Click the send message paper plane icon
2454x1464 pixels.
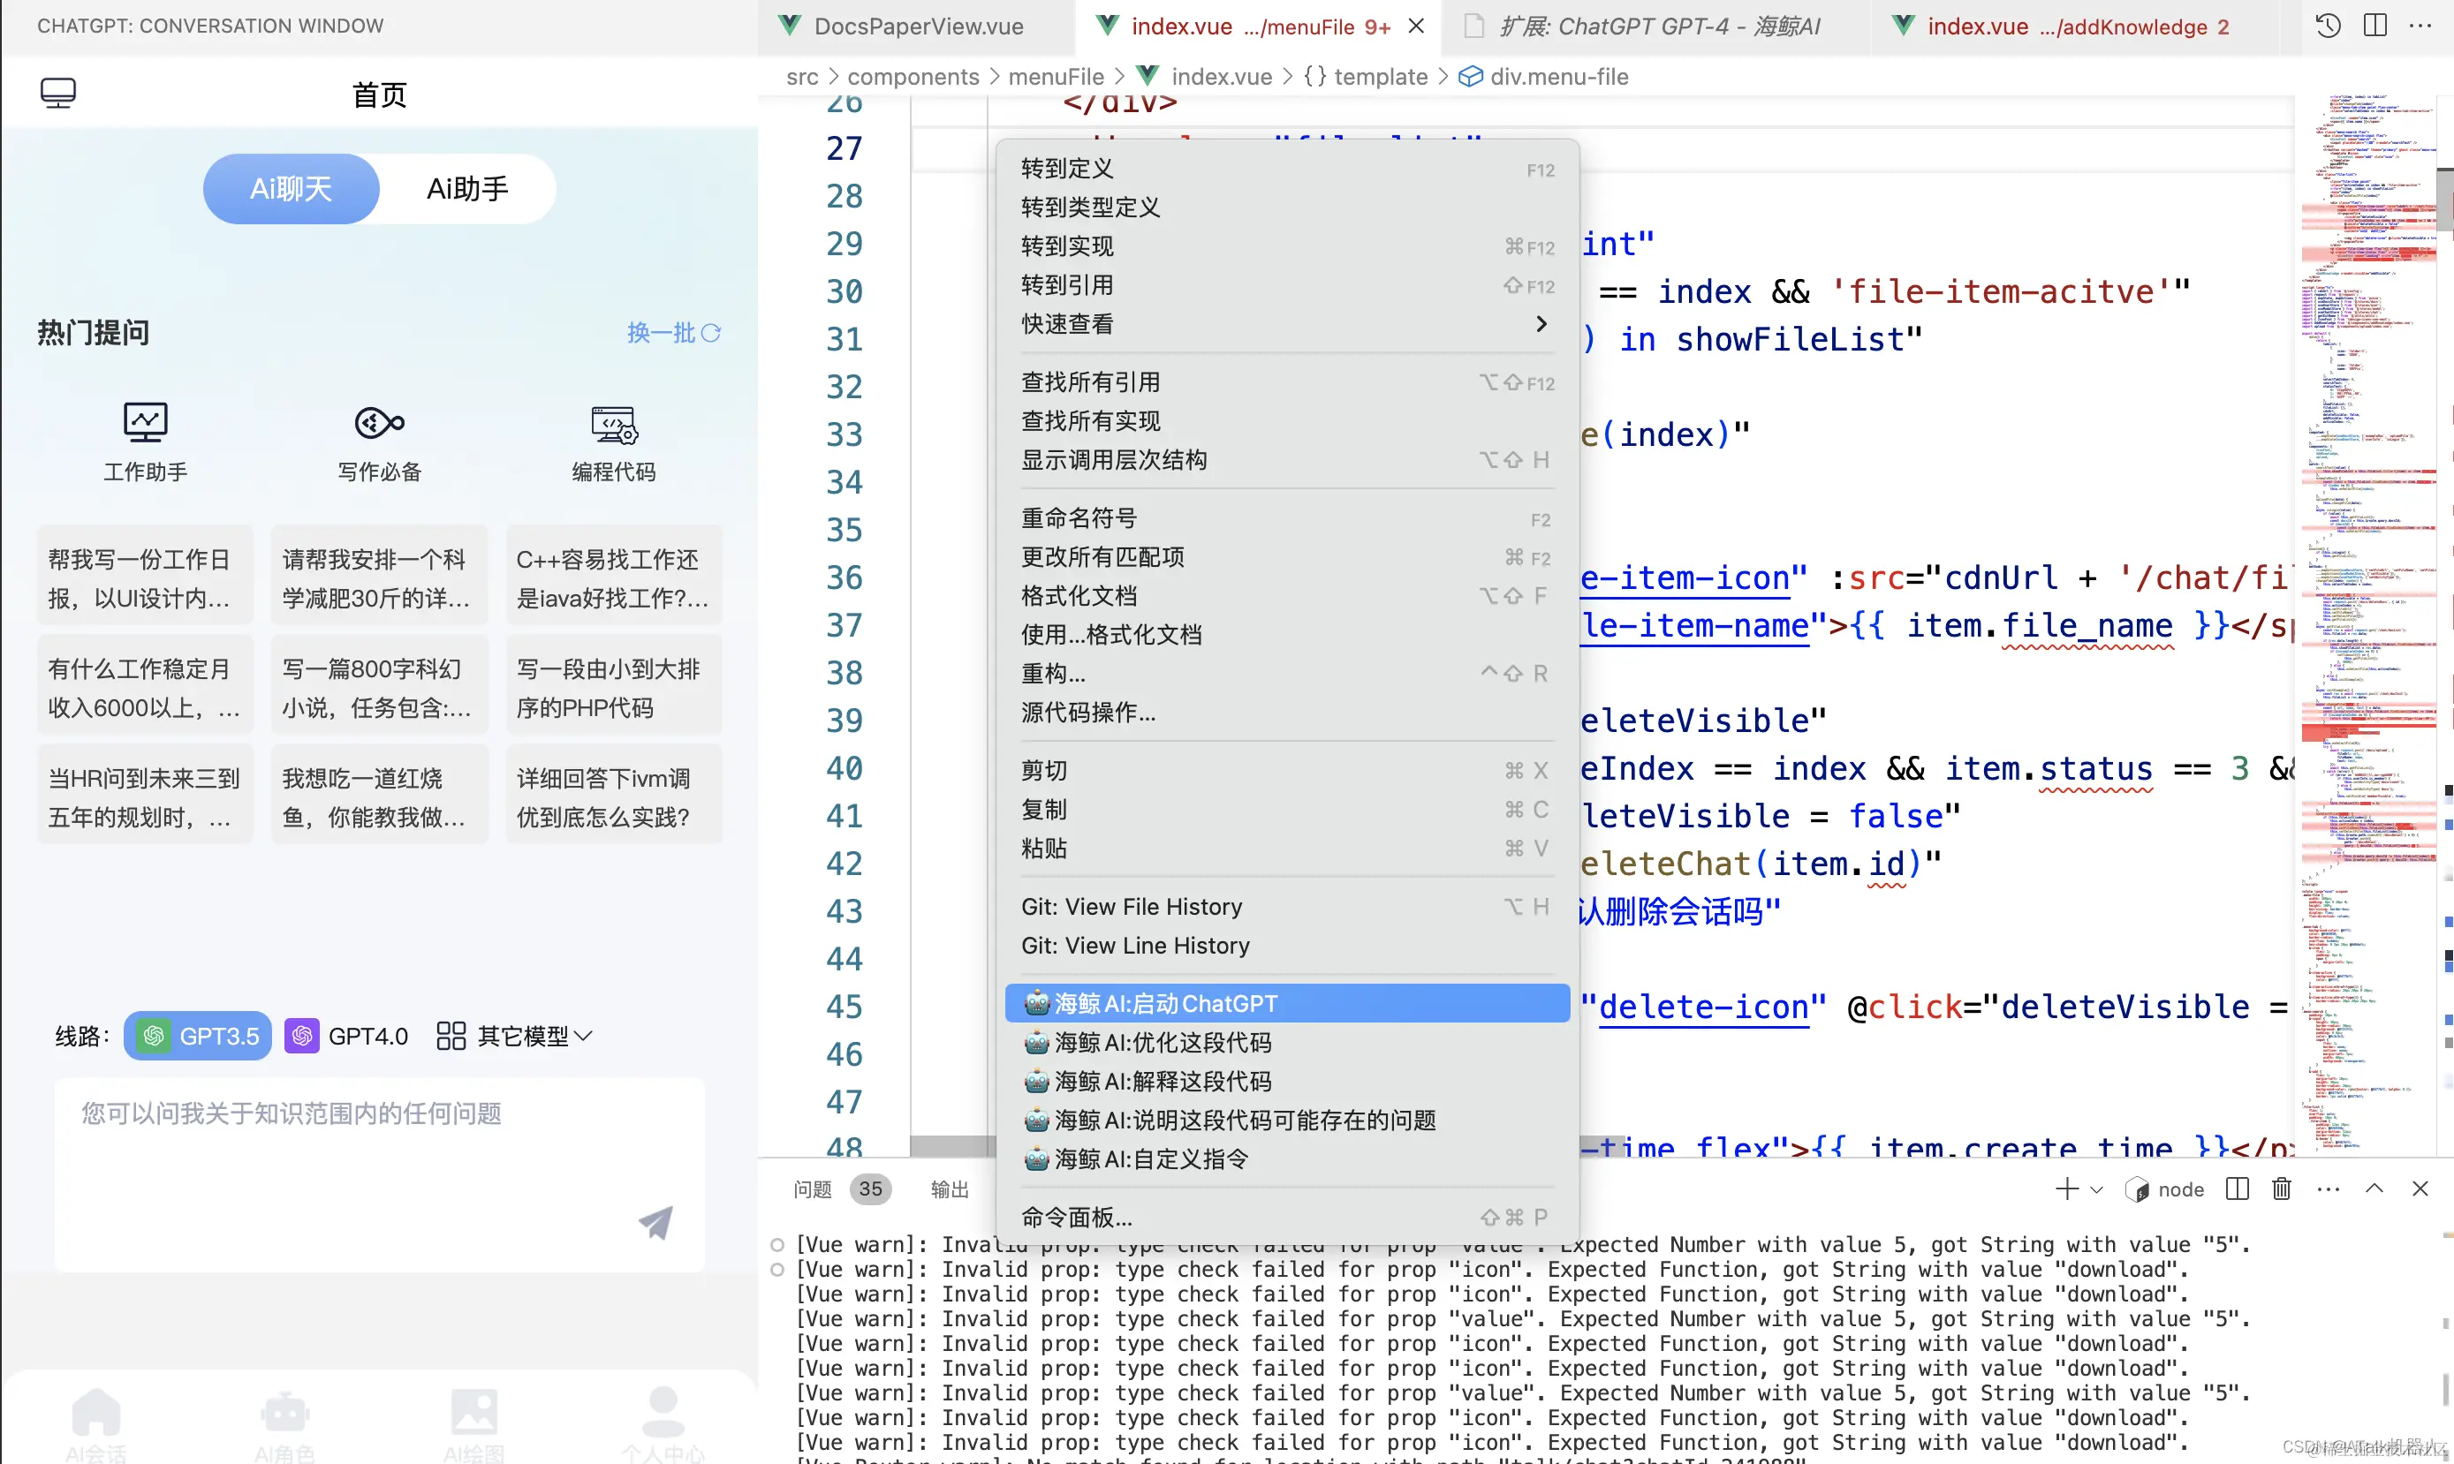point(655,1221)
